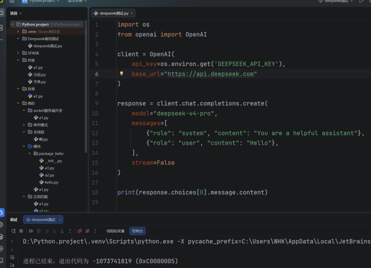Image resolution: width=371 pixels, height=268 pixels.
Task: Collapse the 正则匹配 folder
Action: (x=24, y=196)
